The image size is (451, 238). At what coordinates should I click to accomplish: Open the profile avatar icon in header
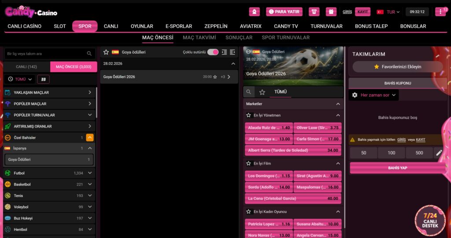[254, 12]
